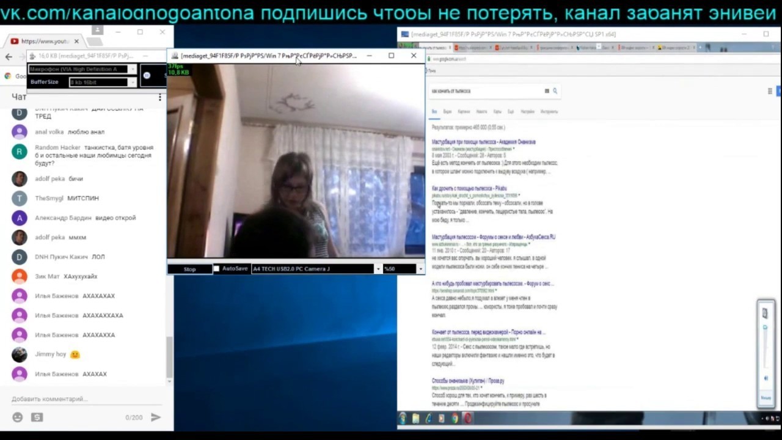Screen dimensions: 782x440
Task: Click the Stop button under webcam view
Action: pos(189,269)
